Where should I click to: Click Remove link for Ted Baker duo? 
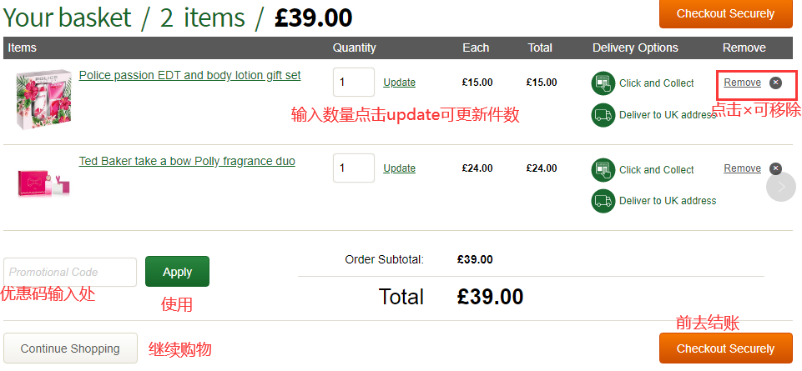pyautogui.click(x=742, y=168)
